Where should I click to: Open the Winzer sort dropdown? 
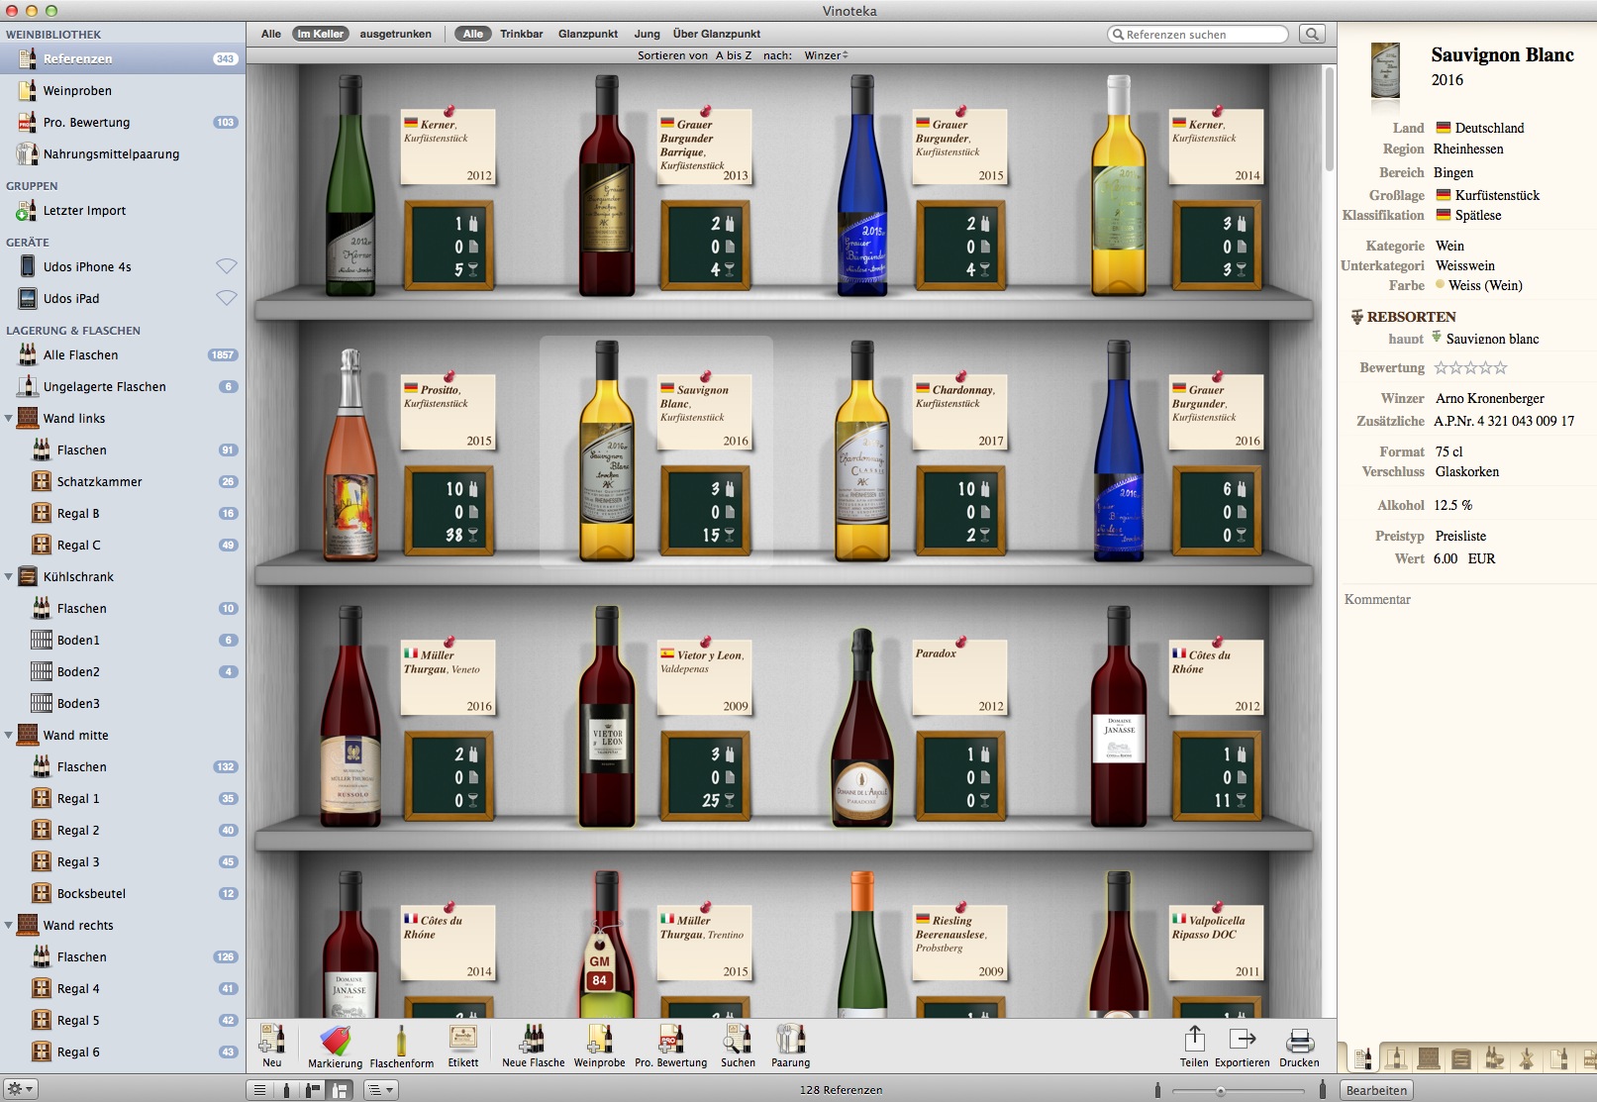pyautogui.click(x=826, y=55)
